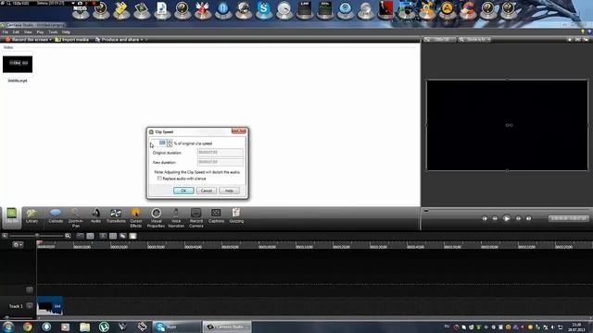Open the Voice Narration tool
This screenshot has height=333, width=593.
(x=176, y=218)
